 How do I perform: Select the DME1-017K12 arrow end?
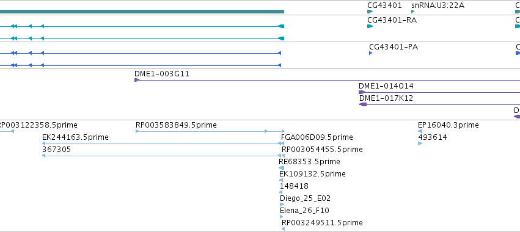pos(363,104)
